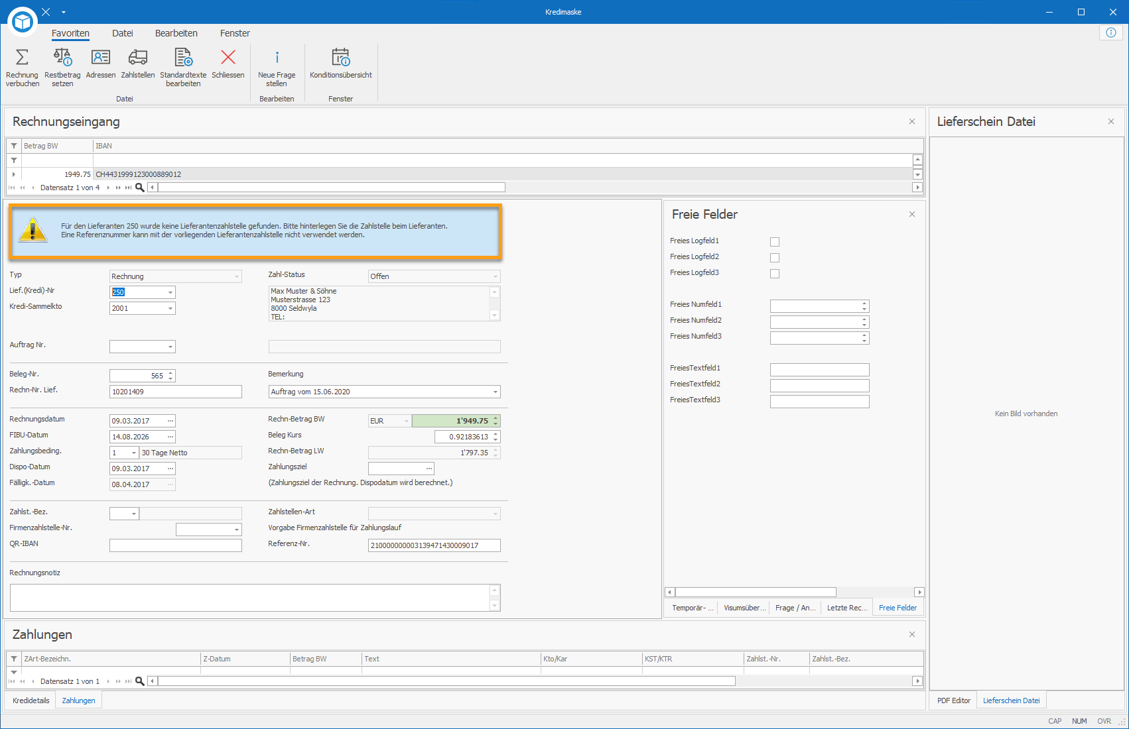Click the Rechnung verbuchen sigma icon

pos(22,57)
